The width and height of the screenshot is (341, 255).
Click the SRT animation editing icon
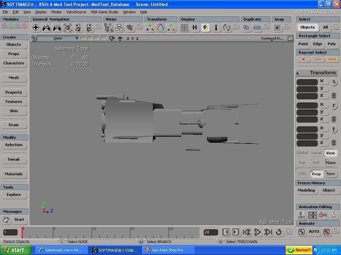point(302,215)
